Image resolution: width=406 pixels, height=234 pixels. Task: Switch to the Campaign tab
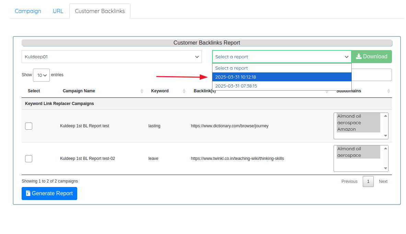click(28, 11)
